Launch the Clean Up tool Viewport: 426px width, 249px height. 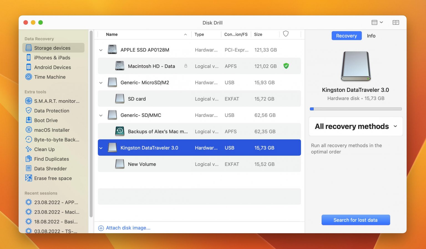click(44, 149)
